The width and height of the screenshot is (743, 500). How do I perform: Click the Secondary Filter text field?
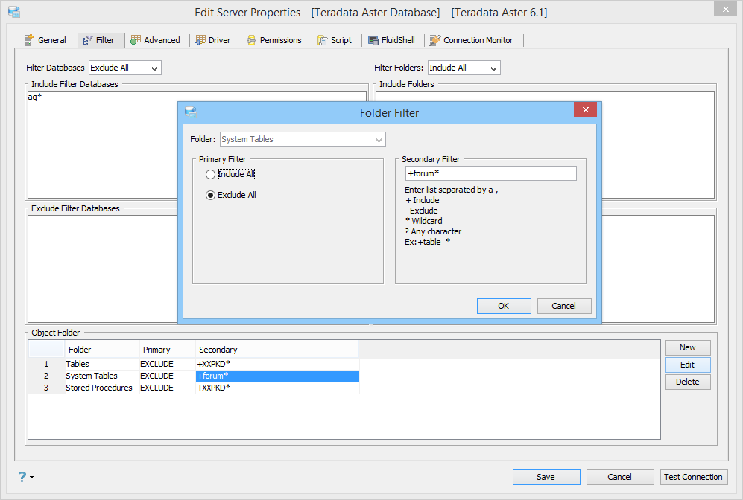click(491, 173)
